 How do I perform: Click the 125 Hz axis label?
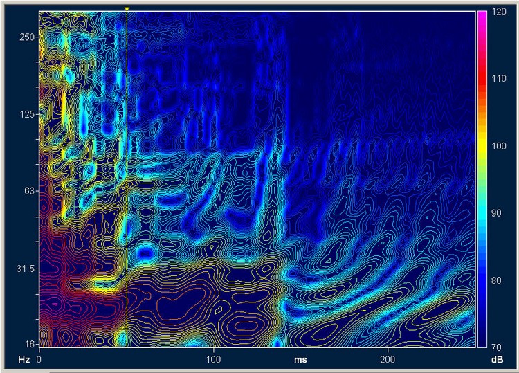point(27,114)
